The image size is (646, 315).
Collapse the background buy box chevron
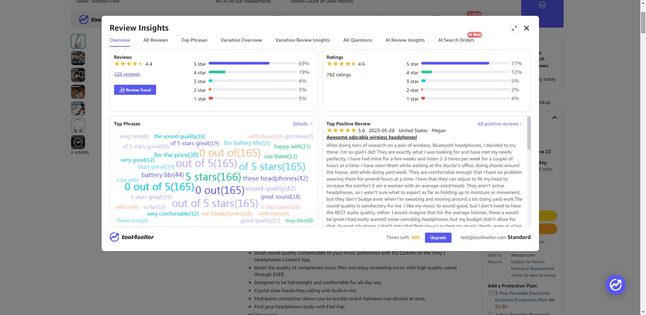point(554,118)
